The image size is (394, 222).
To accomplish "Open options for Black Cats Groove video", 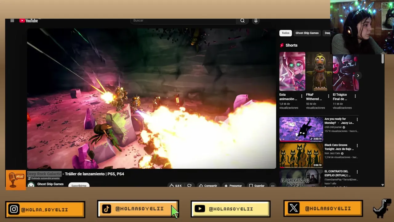I will (x=357, y=146).
